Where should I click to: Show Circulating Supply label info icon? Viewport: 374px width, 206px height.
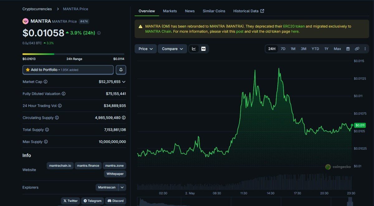(57, 118)
